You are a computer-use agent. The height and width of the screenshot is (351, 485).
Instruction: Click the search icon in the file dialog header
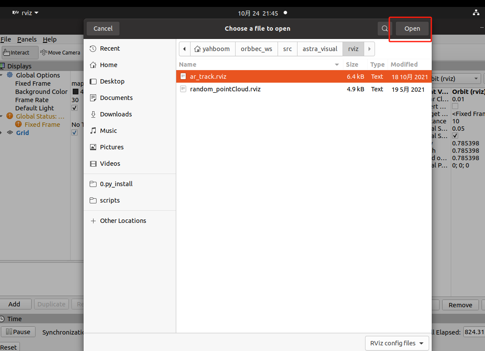tap(385, 29)
